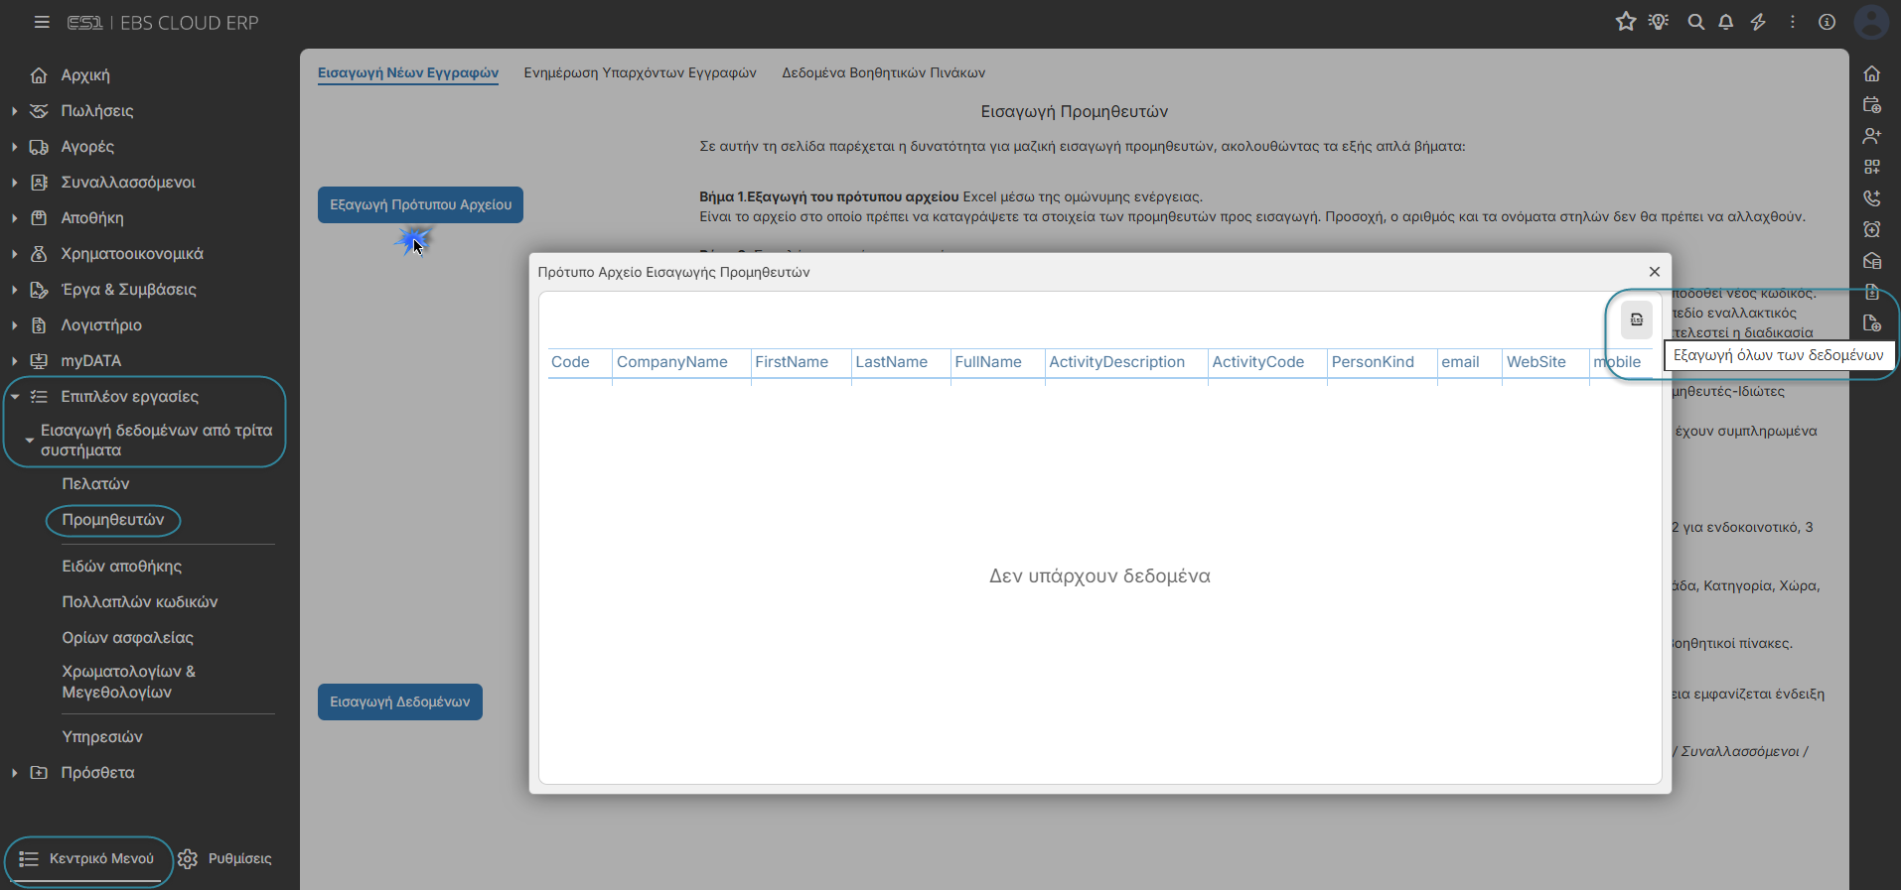The width and height of the screenshot is (1901, 890).
Task: Close the Πρότυπο Αρχείο dialog
Action: click(1655, 272)
